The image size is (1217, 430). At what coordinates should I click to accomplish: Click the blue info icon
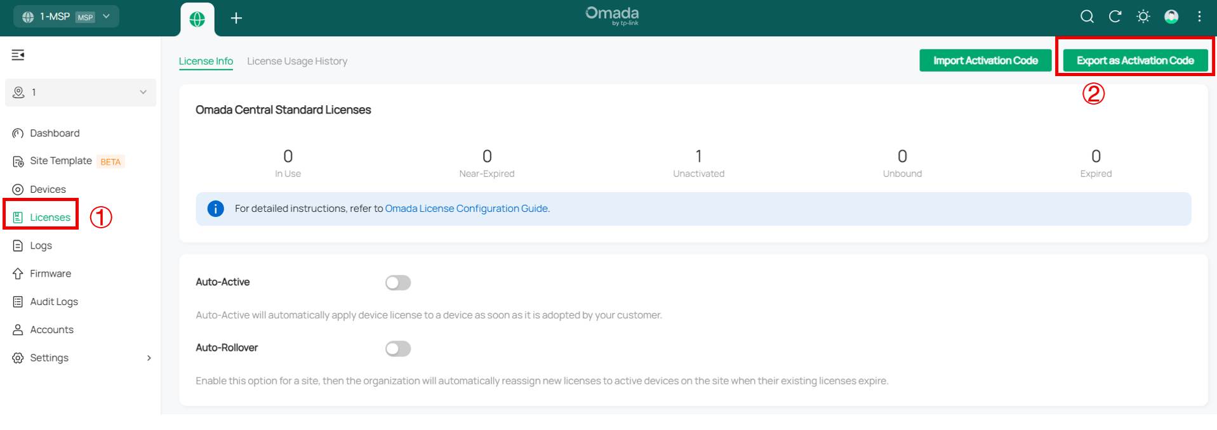point(216,209)
